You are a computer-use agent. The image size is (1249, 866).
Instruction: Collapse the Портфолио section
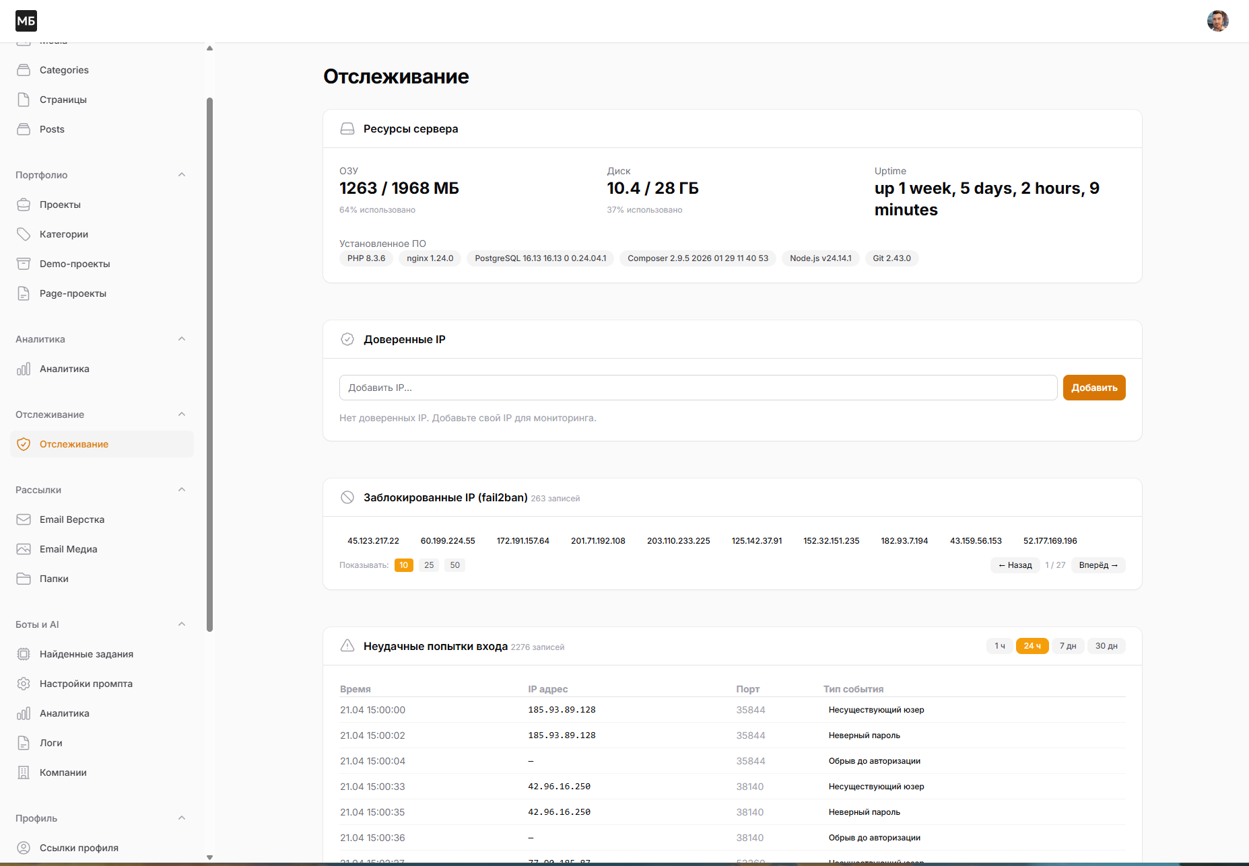tap(182, 175)
